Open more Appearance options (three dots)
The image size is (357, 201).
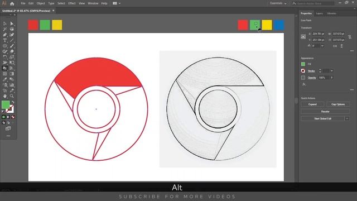click(x=352, y=90)
